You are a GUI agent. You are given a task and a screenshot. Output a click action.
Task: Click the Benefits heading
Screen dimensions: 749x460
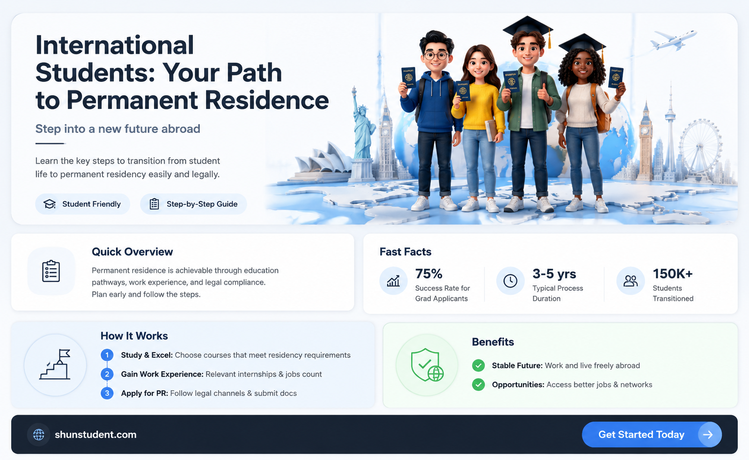pos(493,342)
